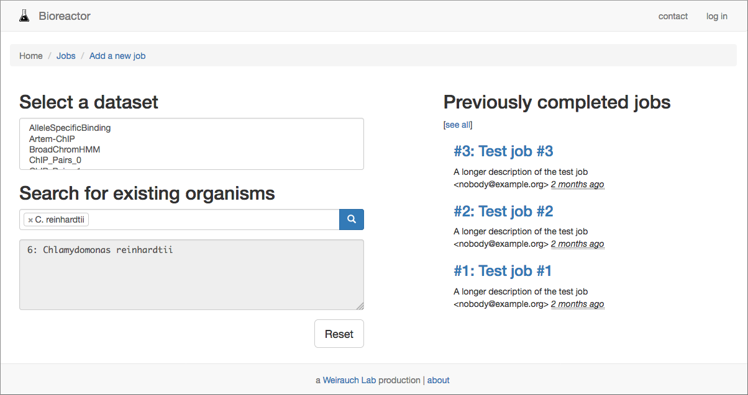Open Test job #3 heading link
The width and height of the screenshot is (748, 395).
(x=503, y=151)
